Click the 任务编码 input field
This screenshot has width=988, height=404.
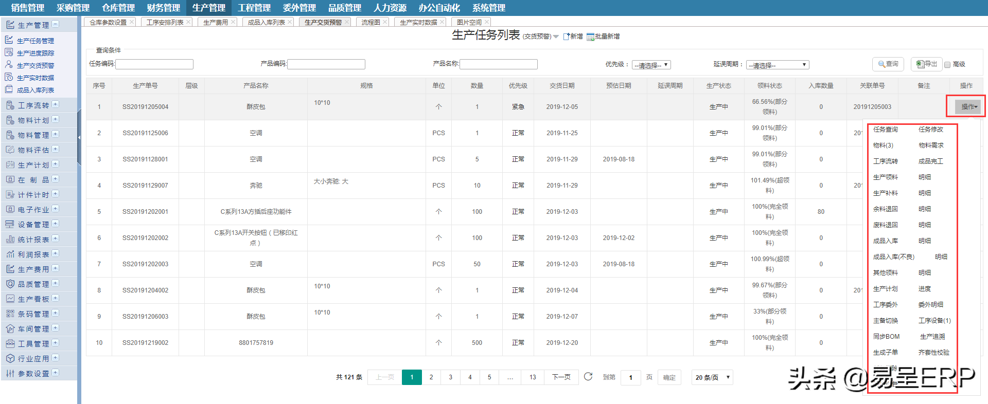154,64
